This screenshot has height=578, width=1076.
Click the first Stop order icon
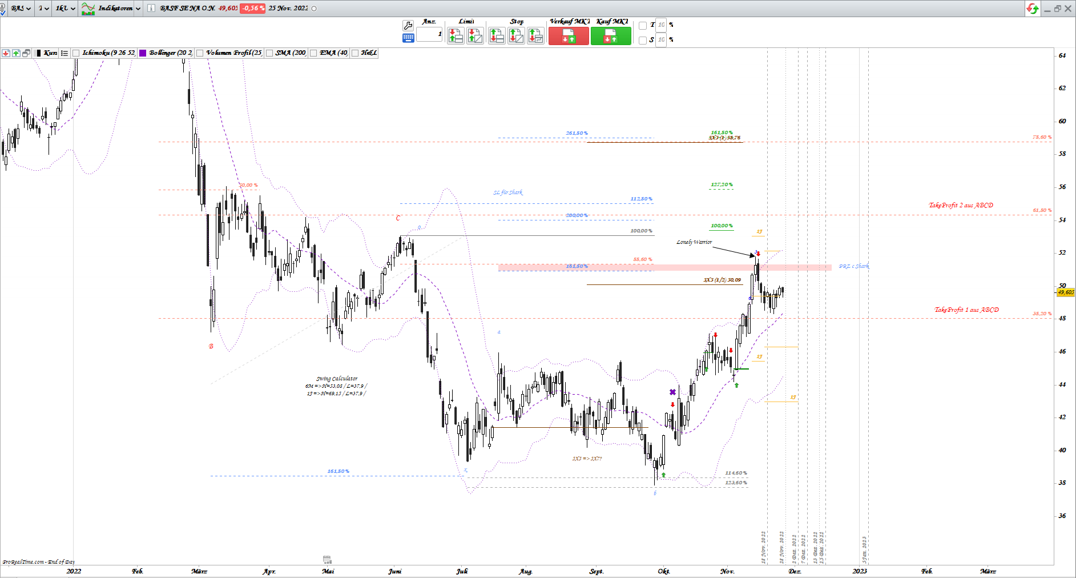[x=497, y=36]
